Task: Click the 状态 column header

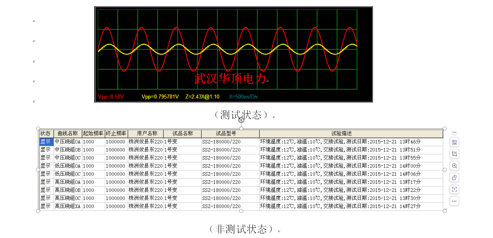Action: (x=46, y=134)
